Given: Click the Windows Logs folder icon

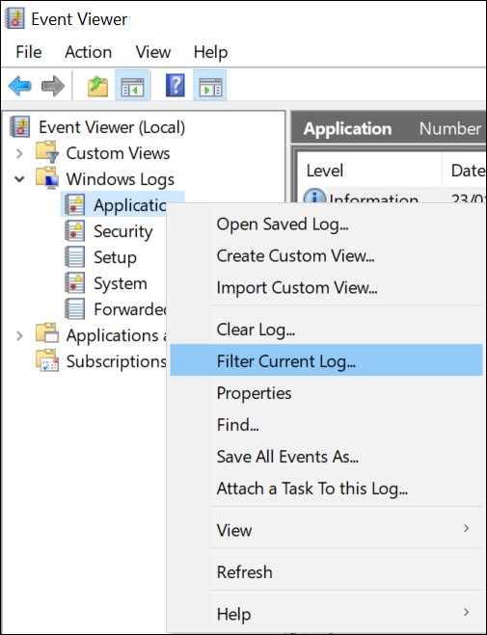Looking at the screenshot, I should click(46, 178).
